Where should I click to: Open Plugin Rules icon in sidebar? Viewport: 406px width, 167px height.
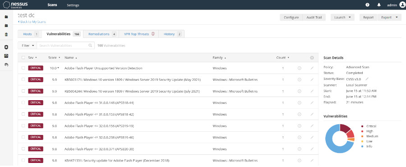tap(6, 56)
